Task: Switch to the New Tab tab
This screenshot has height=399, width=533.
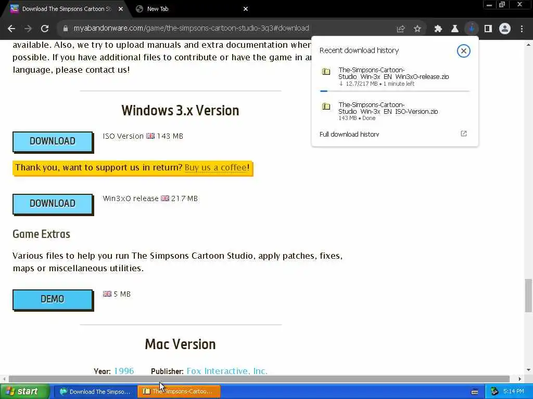Action: point(158,9)
